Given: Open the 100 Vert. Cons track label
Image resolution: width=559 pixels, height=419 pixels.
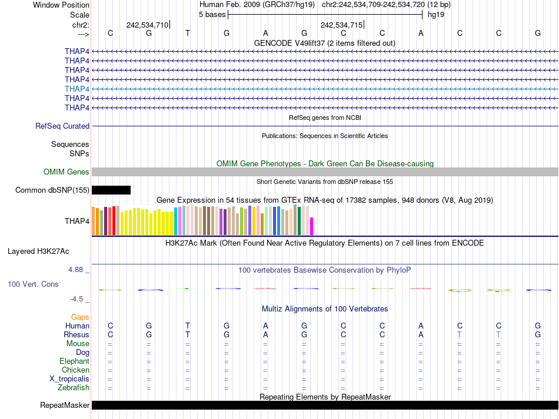Looking at the screenshot, I should pyautogui.click(x=33, y=284).
